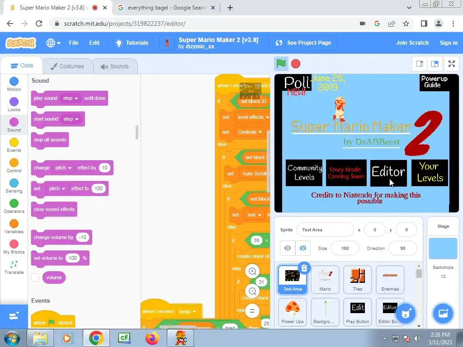Click See Project Page button
Image resolution: width=463 pixels, height=347 pixels.
303,43
